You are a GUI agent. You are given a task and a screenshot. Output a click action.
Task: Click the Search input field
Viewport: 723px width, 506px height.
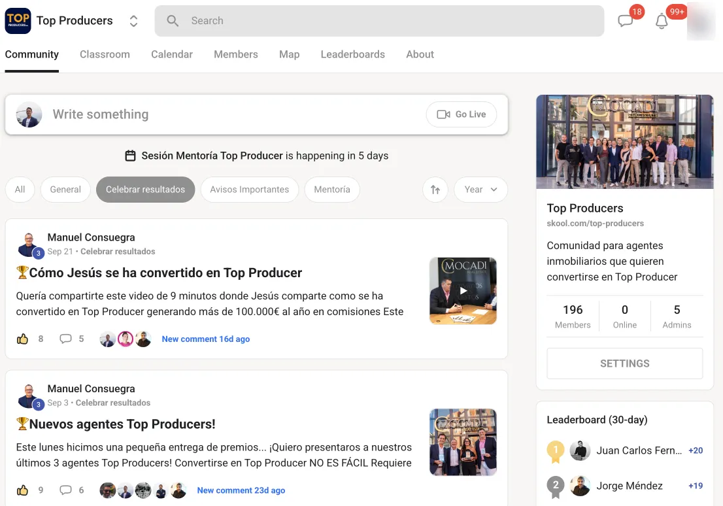point(379,21)
